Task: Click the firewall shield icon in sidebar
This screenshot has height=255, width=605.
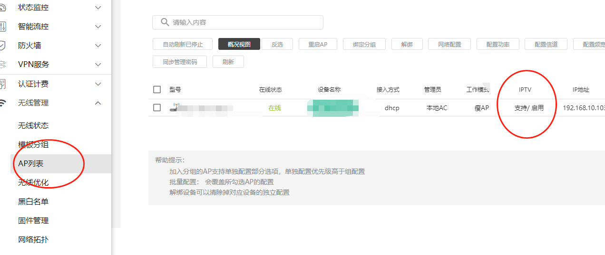Action: pos(2,46)
